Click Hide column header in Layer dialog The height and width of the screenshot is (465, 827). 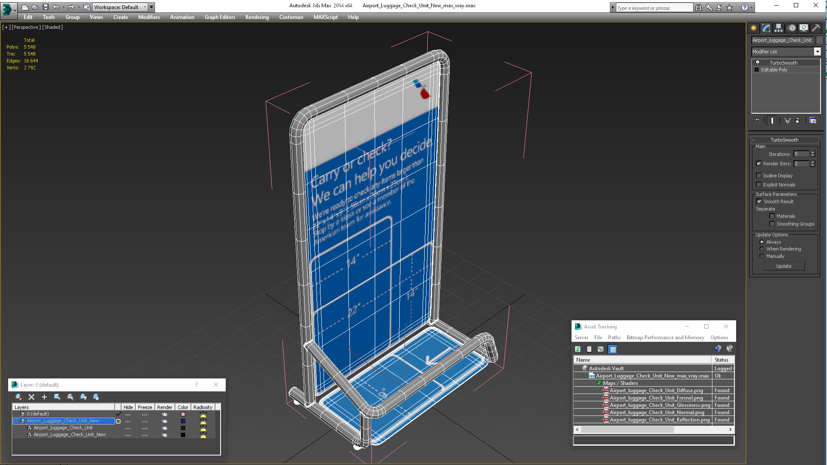pyautogui.click(x=128, y=407)
